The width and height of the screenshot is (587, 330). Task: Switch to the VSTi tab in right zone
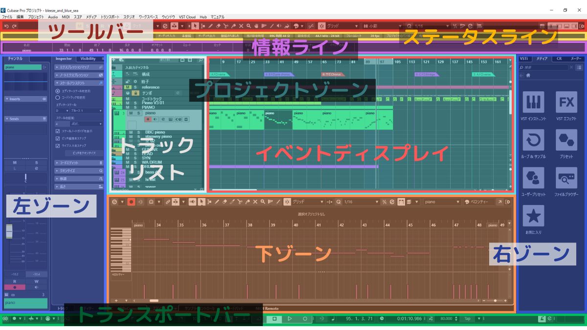pos(524,58)
